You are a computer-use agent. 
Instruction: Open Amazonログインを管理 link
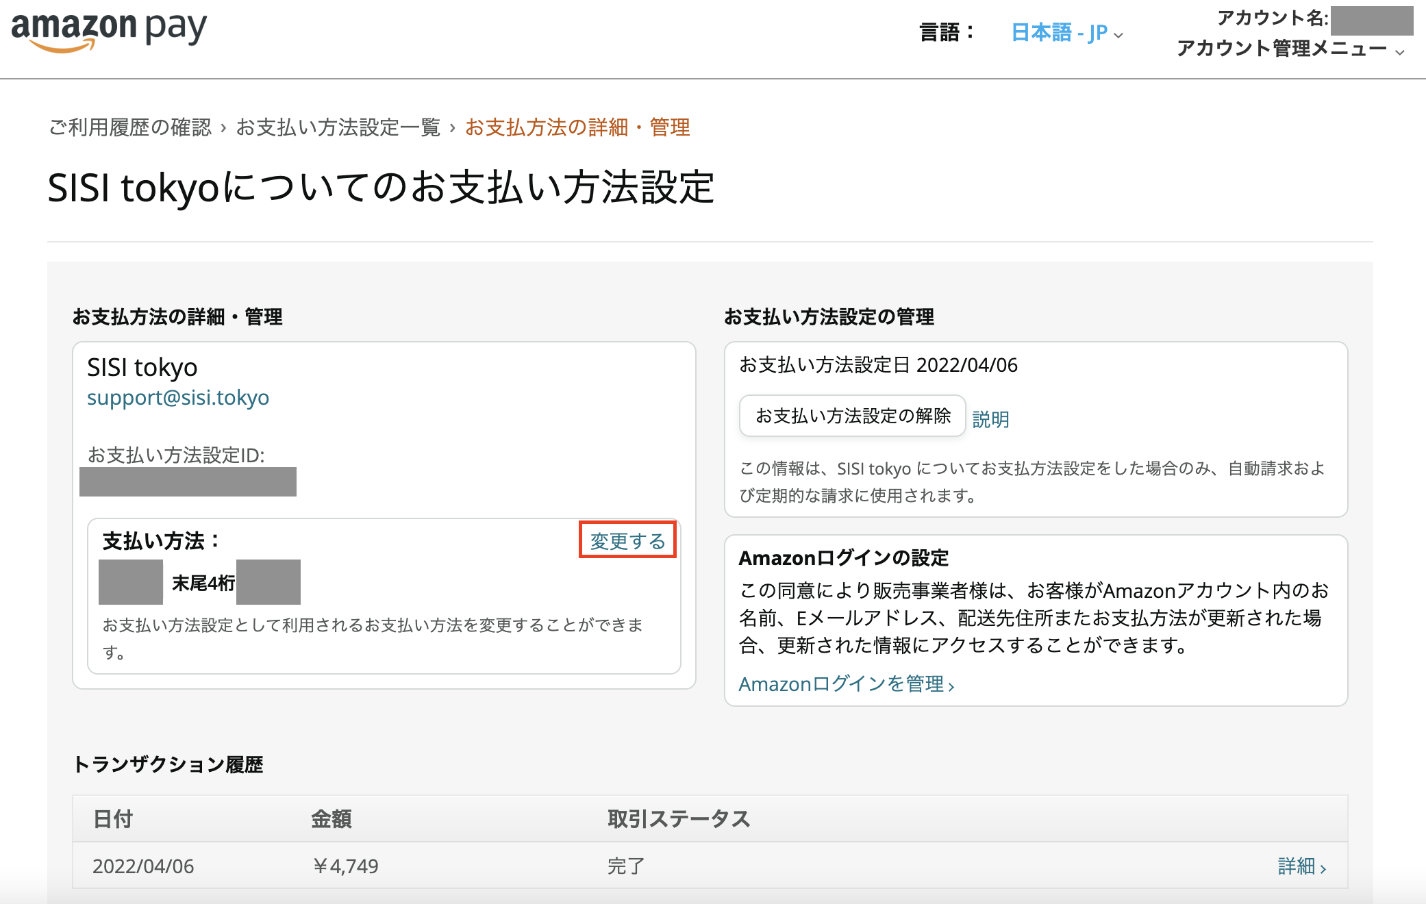pos(847,684)
